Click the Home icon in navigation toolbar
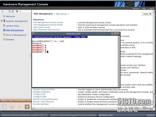The height and width of the screenshot is (117, 156). point(9,11)
